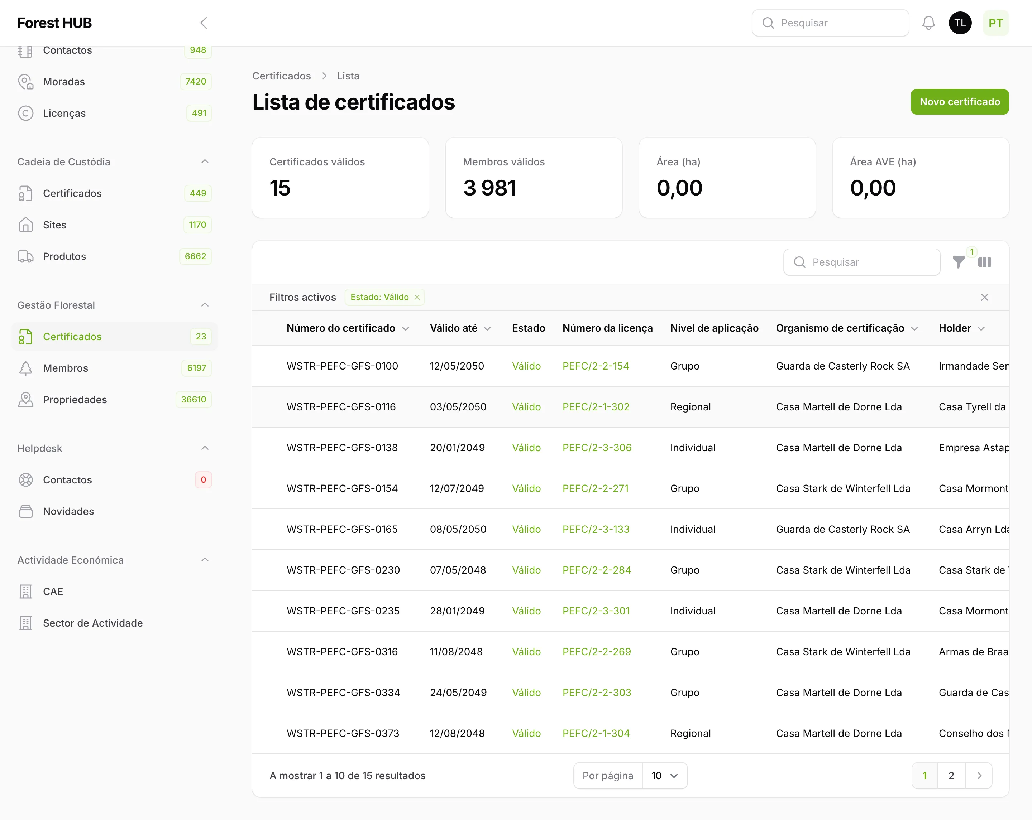Go to next page with arrow

(979, 776)
